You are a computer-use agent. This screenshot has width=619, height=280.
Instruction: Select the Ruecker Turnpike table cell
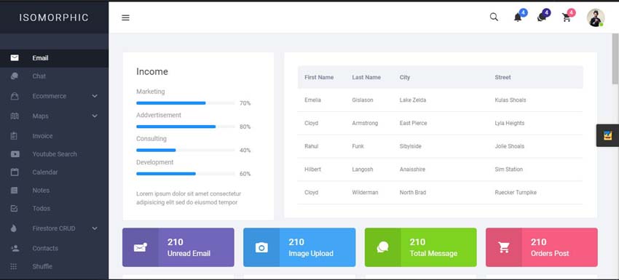516,193
